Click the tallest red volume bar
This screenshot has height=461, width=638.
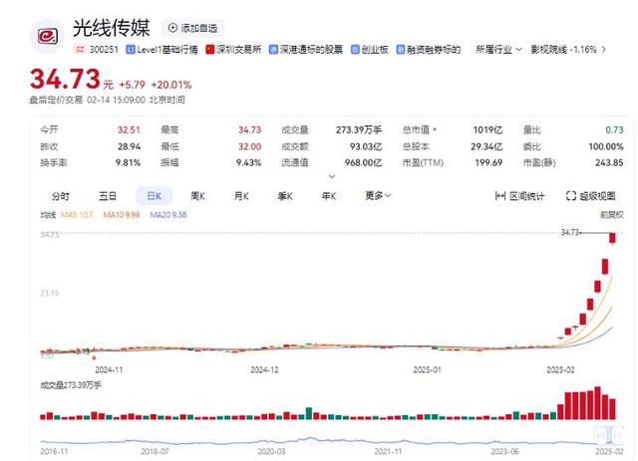point(597,403)
